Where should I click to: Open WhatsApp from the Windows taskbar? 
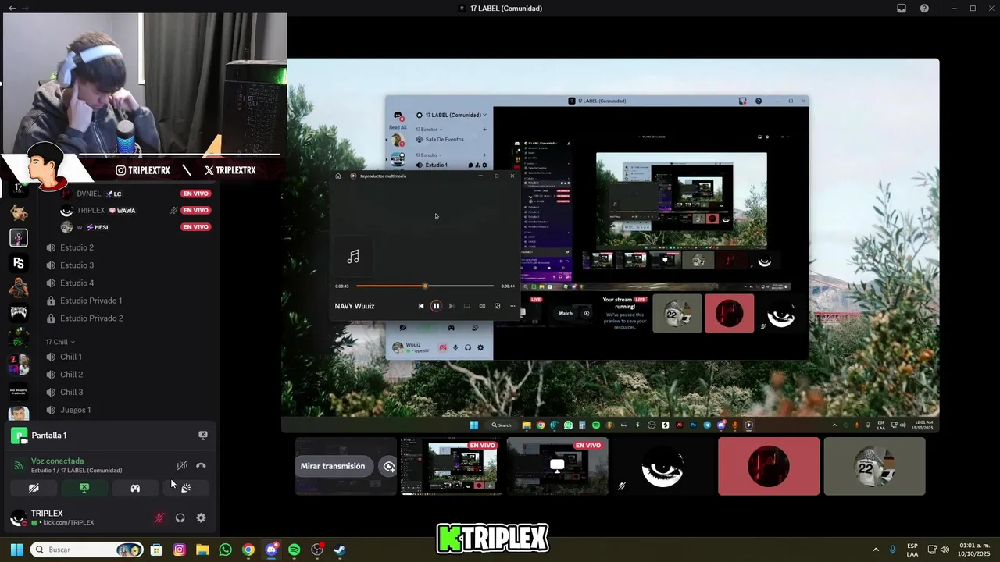225,550
